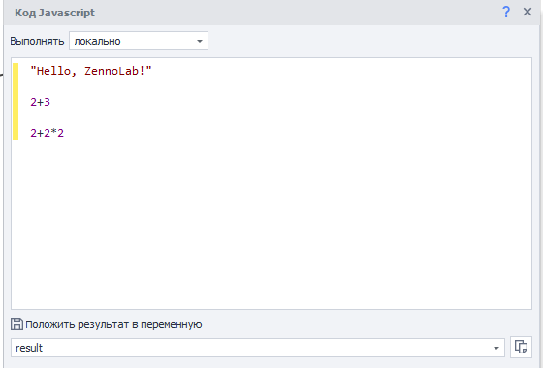
Task: Expand the result variable list arrow
Action: (496, 348)
